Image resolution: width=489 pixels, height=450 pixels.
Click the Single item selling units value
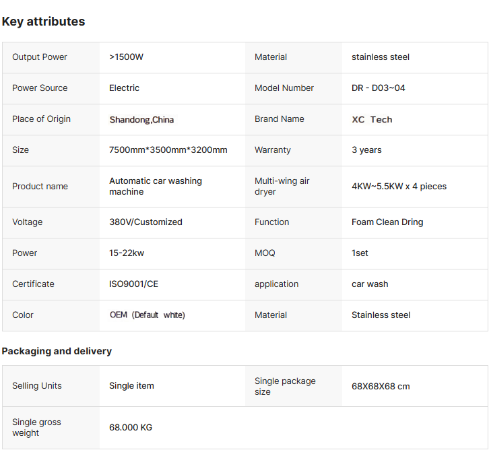131,386
